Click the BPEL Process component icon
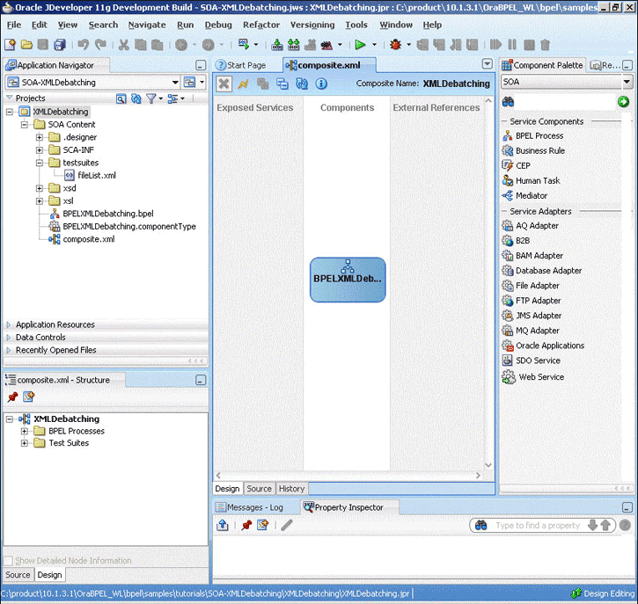The height and width of the screenshot is (604, 638). tap(508, 136)
